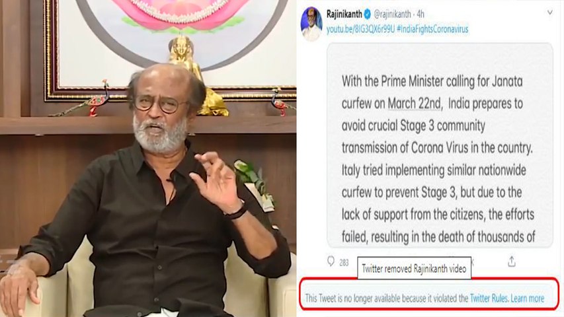Click the underlined March 22nd text
This screenshot has height=317, width=564.
(x=415, y=104)
